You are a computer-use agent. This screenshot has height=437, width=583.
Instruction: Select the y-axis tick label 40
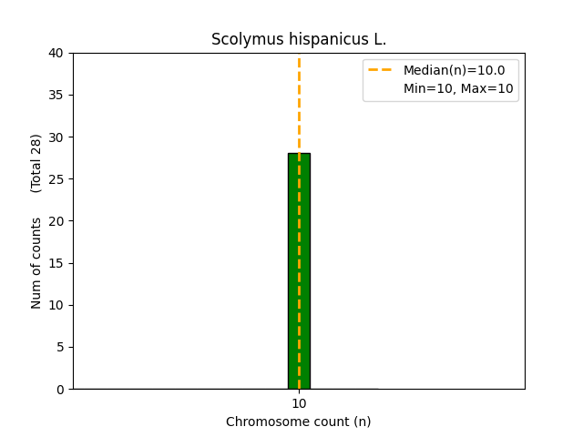pyautogui.click(x=56, y=53)
